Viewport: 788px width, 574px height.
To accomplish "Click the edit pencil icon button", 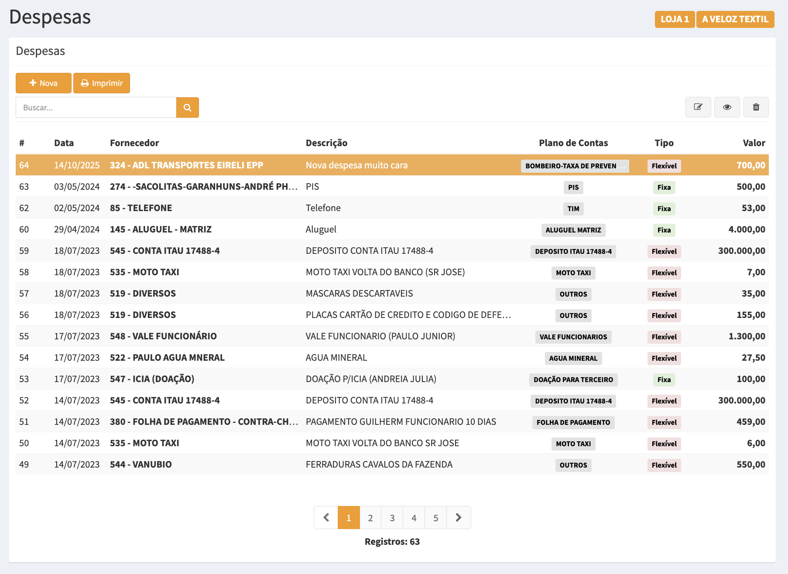I will [x=698, y=107].
